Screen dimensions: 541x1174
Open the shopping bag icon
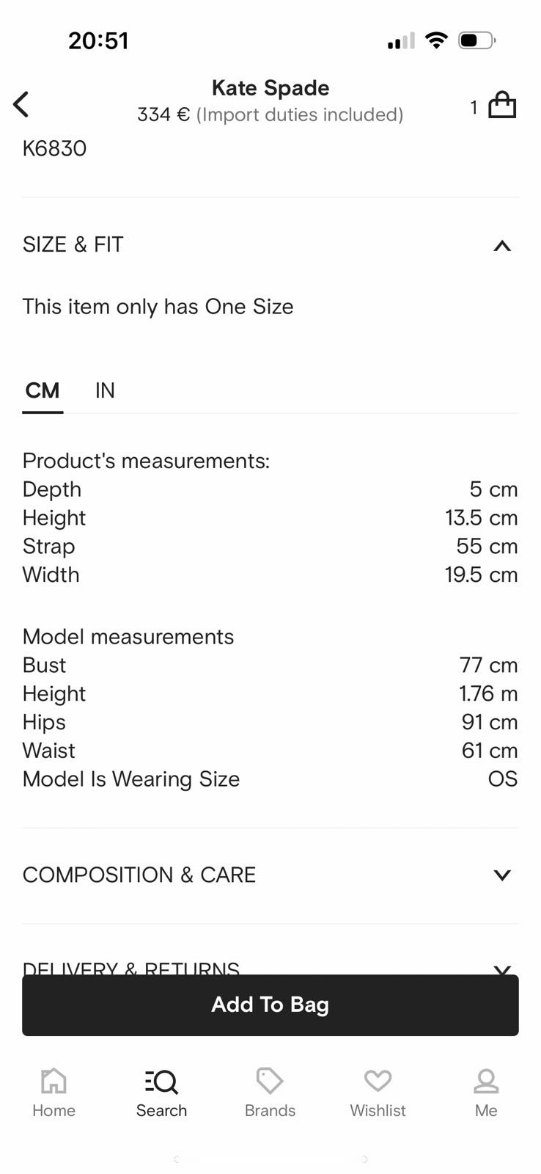coord(502,105)
